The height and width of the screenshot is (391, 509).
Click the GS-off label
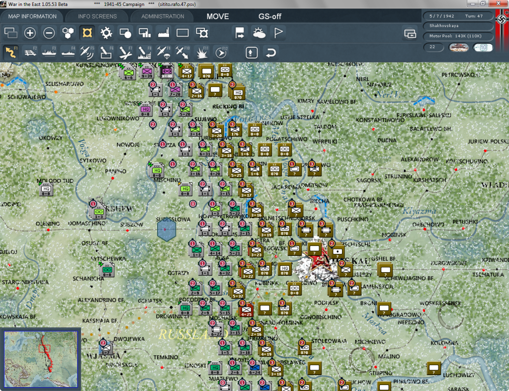click(x=270, y=16)
